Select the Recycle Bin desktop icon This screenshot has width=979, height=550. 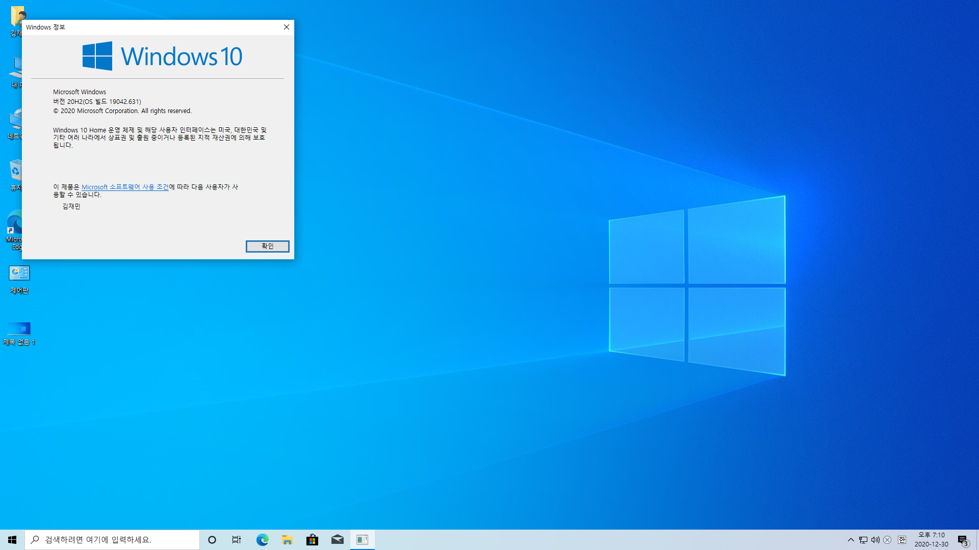[x=15, y=175]
